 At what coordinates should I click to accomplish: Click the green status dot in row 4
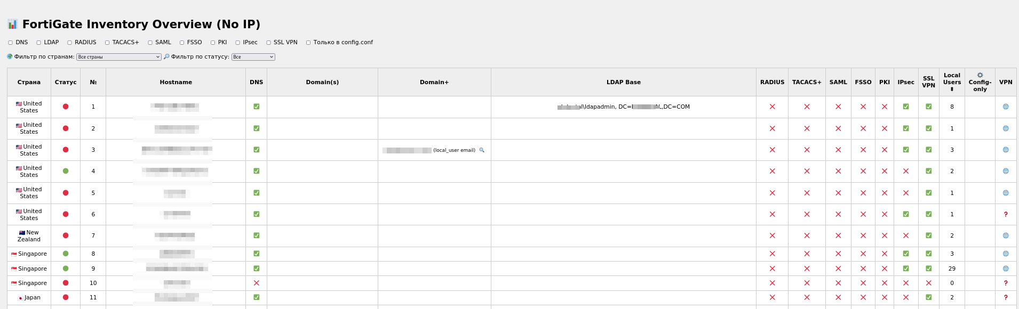[x=65, y=172]
